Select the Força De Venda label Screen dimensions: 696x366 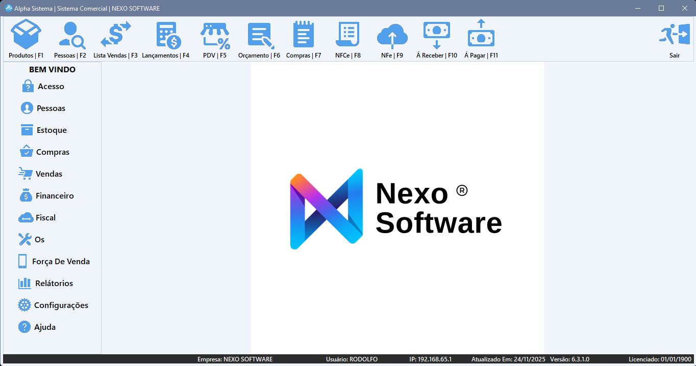coord(61,262)
